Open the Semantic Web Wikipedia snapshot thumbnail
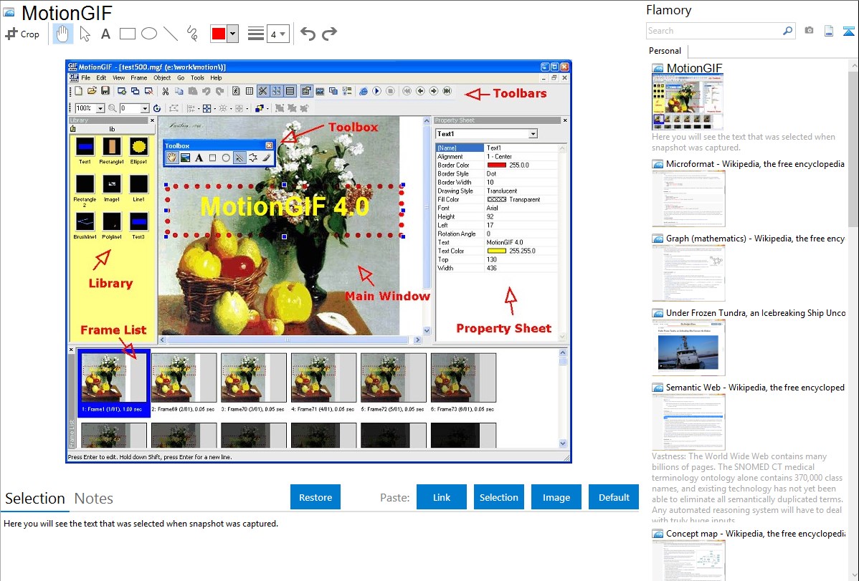This screenshot has height=581, width=859. pos(688,421)
